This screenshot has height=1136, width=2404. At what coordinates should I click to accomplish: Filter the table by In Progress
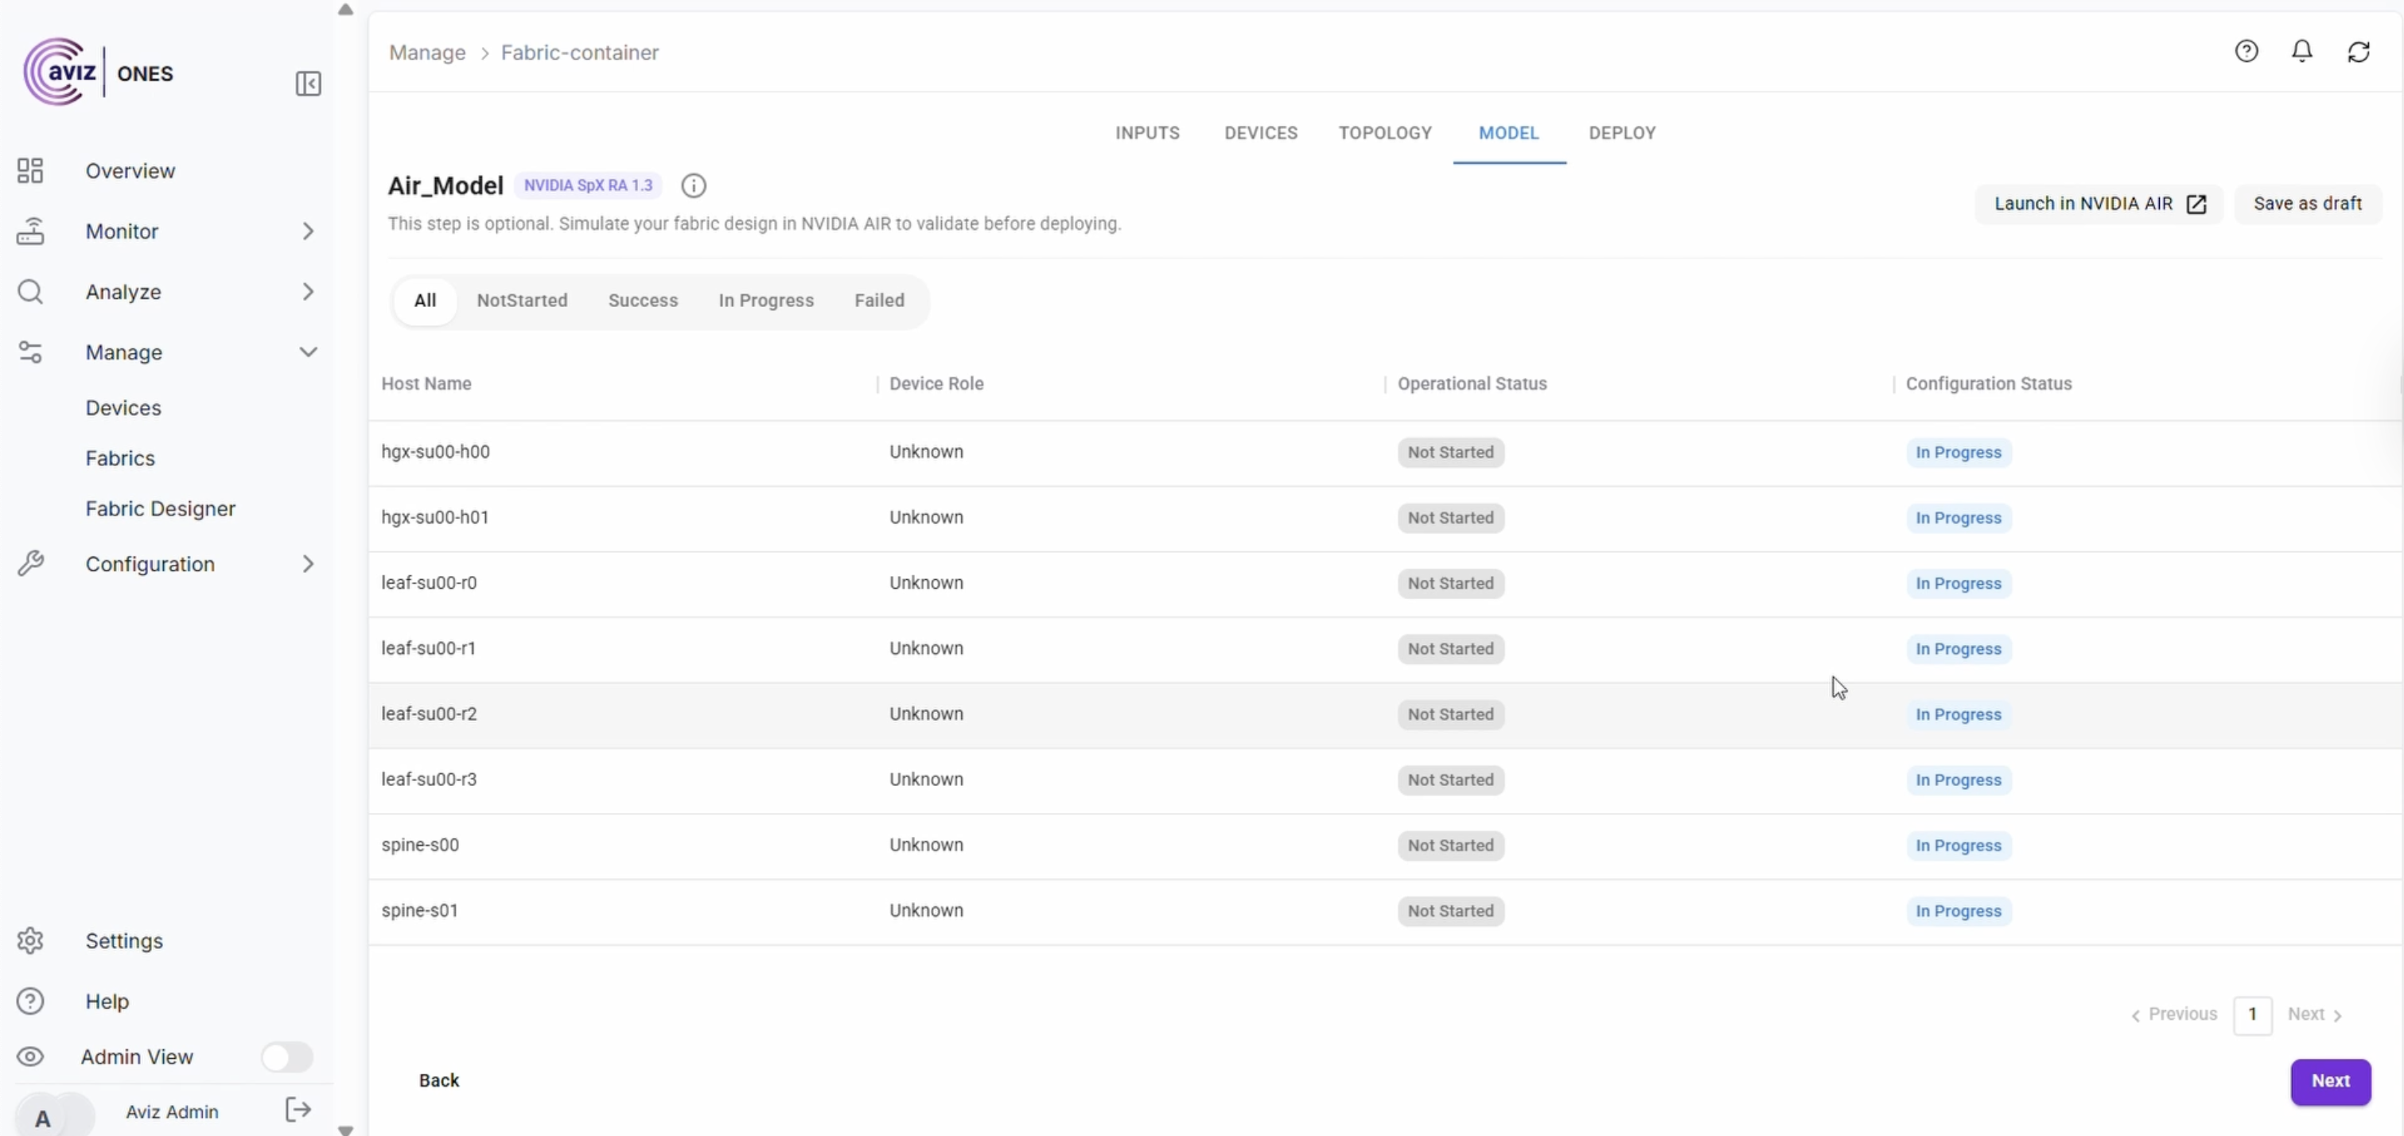point(765,301)
